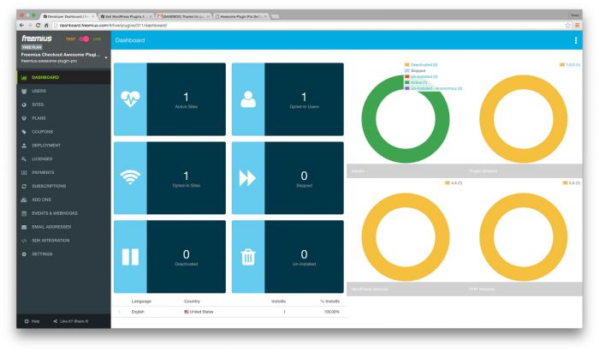Click the pause icon on Deactivated card
599x352 pixels.
130,257
